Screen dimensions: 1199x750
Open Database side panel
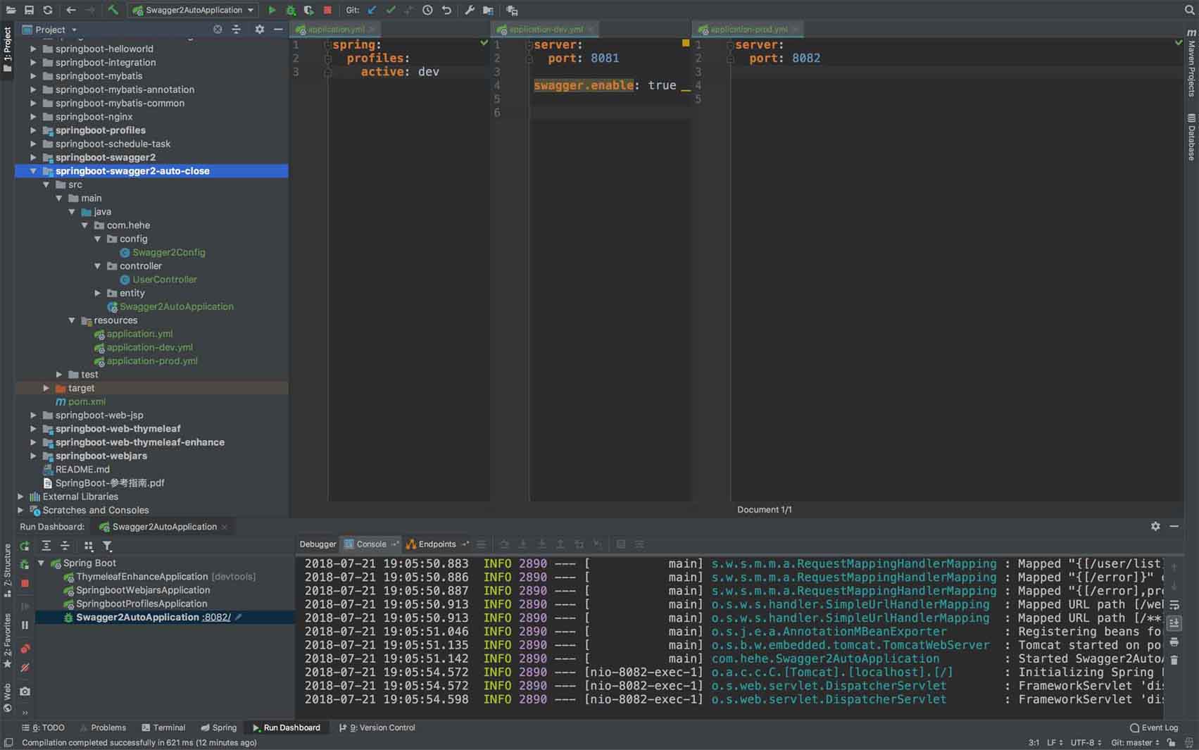coord(1191,137)
